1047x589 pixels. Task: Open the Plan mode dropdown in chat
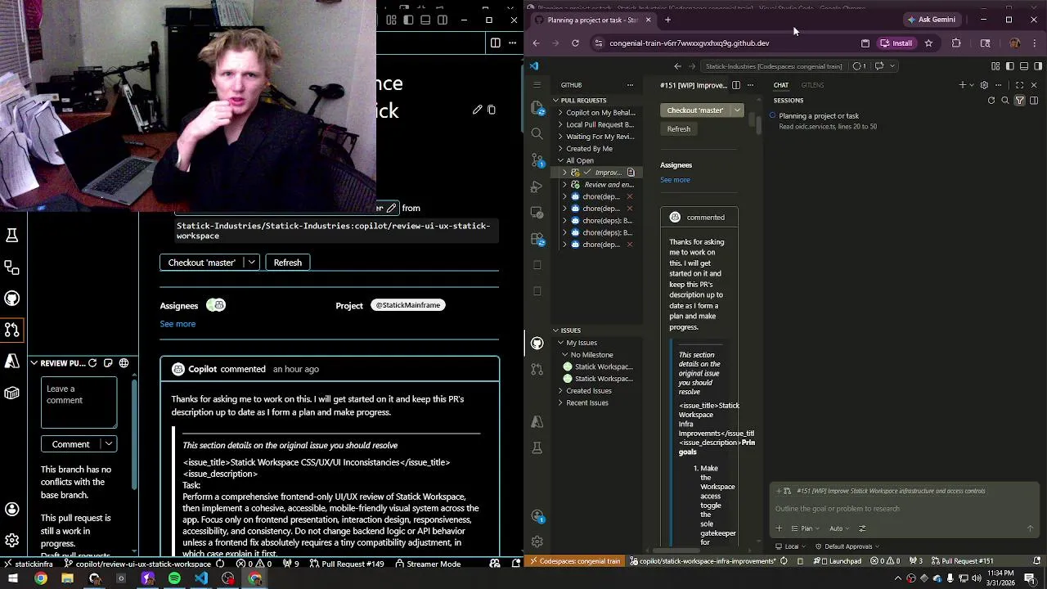click(x=806, y=528)
